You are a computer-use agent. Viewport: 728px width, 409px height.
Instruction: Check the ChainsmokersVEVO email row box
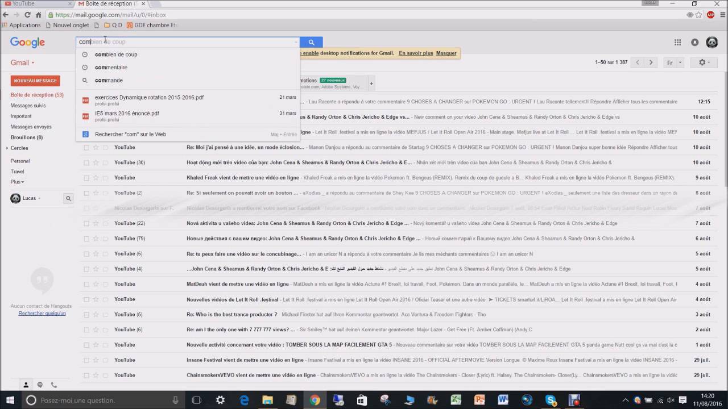coord(86,375)
